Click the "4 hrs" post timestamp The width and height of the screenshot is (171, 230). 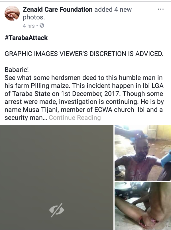coord(29,26)
